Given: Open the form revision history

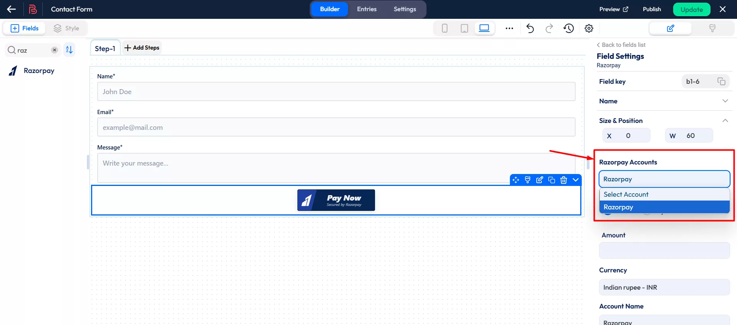Looking at the screenshot, I should coord(569,28).
